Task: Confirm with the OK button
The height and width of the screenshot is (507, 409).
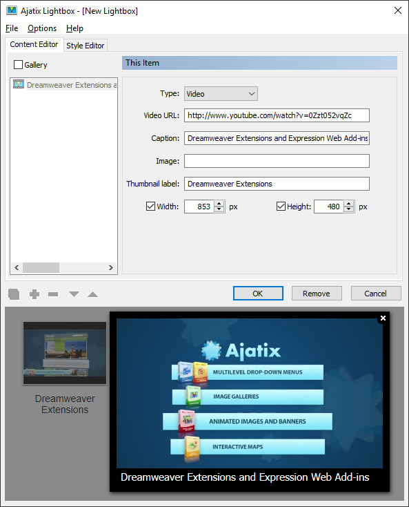Action: click(x=258, y=294)
